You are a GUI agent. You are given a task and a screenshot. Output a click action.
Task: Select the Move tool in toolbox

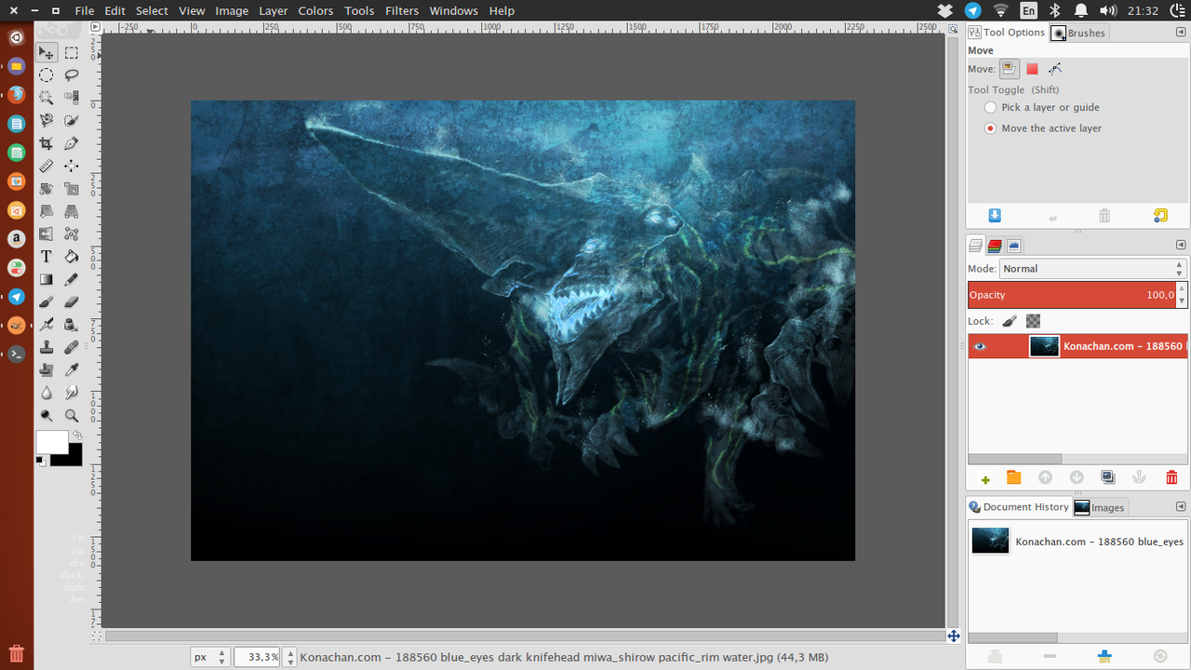tap(46, 53)
